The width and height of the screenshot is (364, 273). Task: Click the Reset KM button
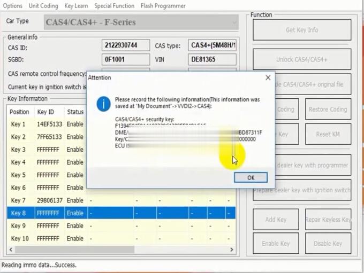(x=328, y=134)
